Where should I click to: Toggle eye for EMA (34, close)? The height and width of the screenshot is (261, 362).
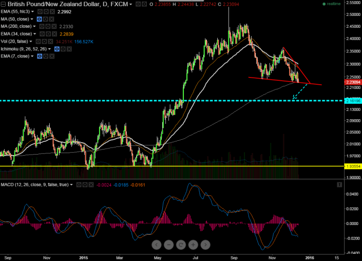coord(42,34)
